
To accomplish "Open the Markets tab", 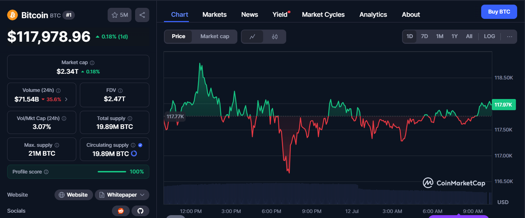I will 215,15.
